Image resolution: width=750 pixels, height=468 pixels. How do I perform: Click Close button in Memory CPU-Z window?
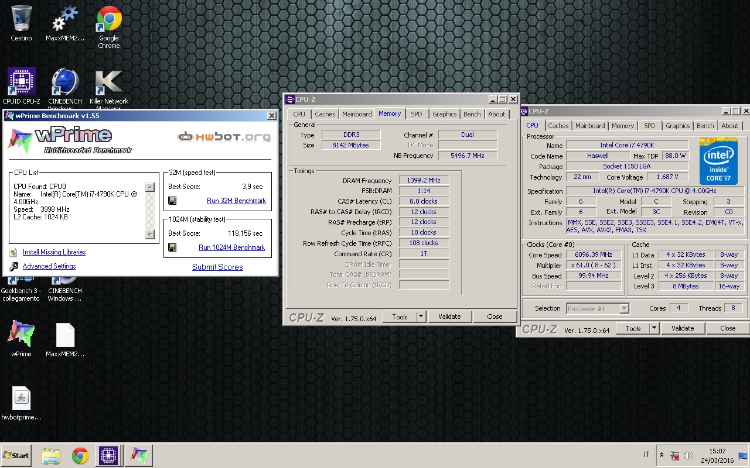click(x=495, y=316)
